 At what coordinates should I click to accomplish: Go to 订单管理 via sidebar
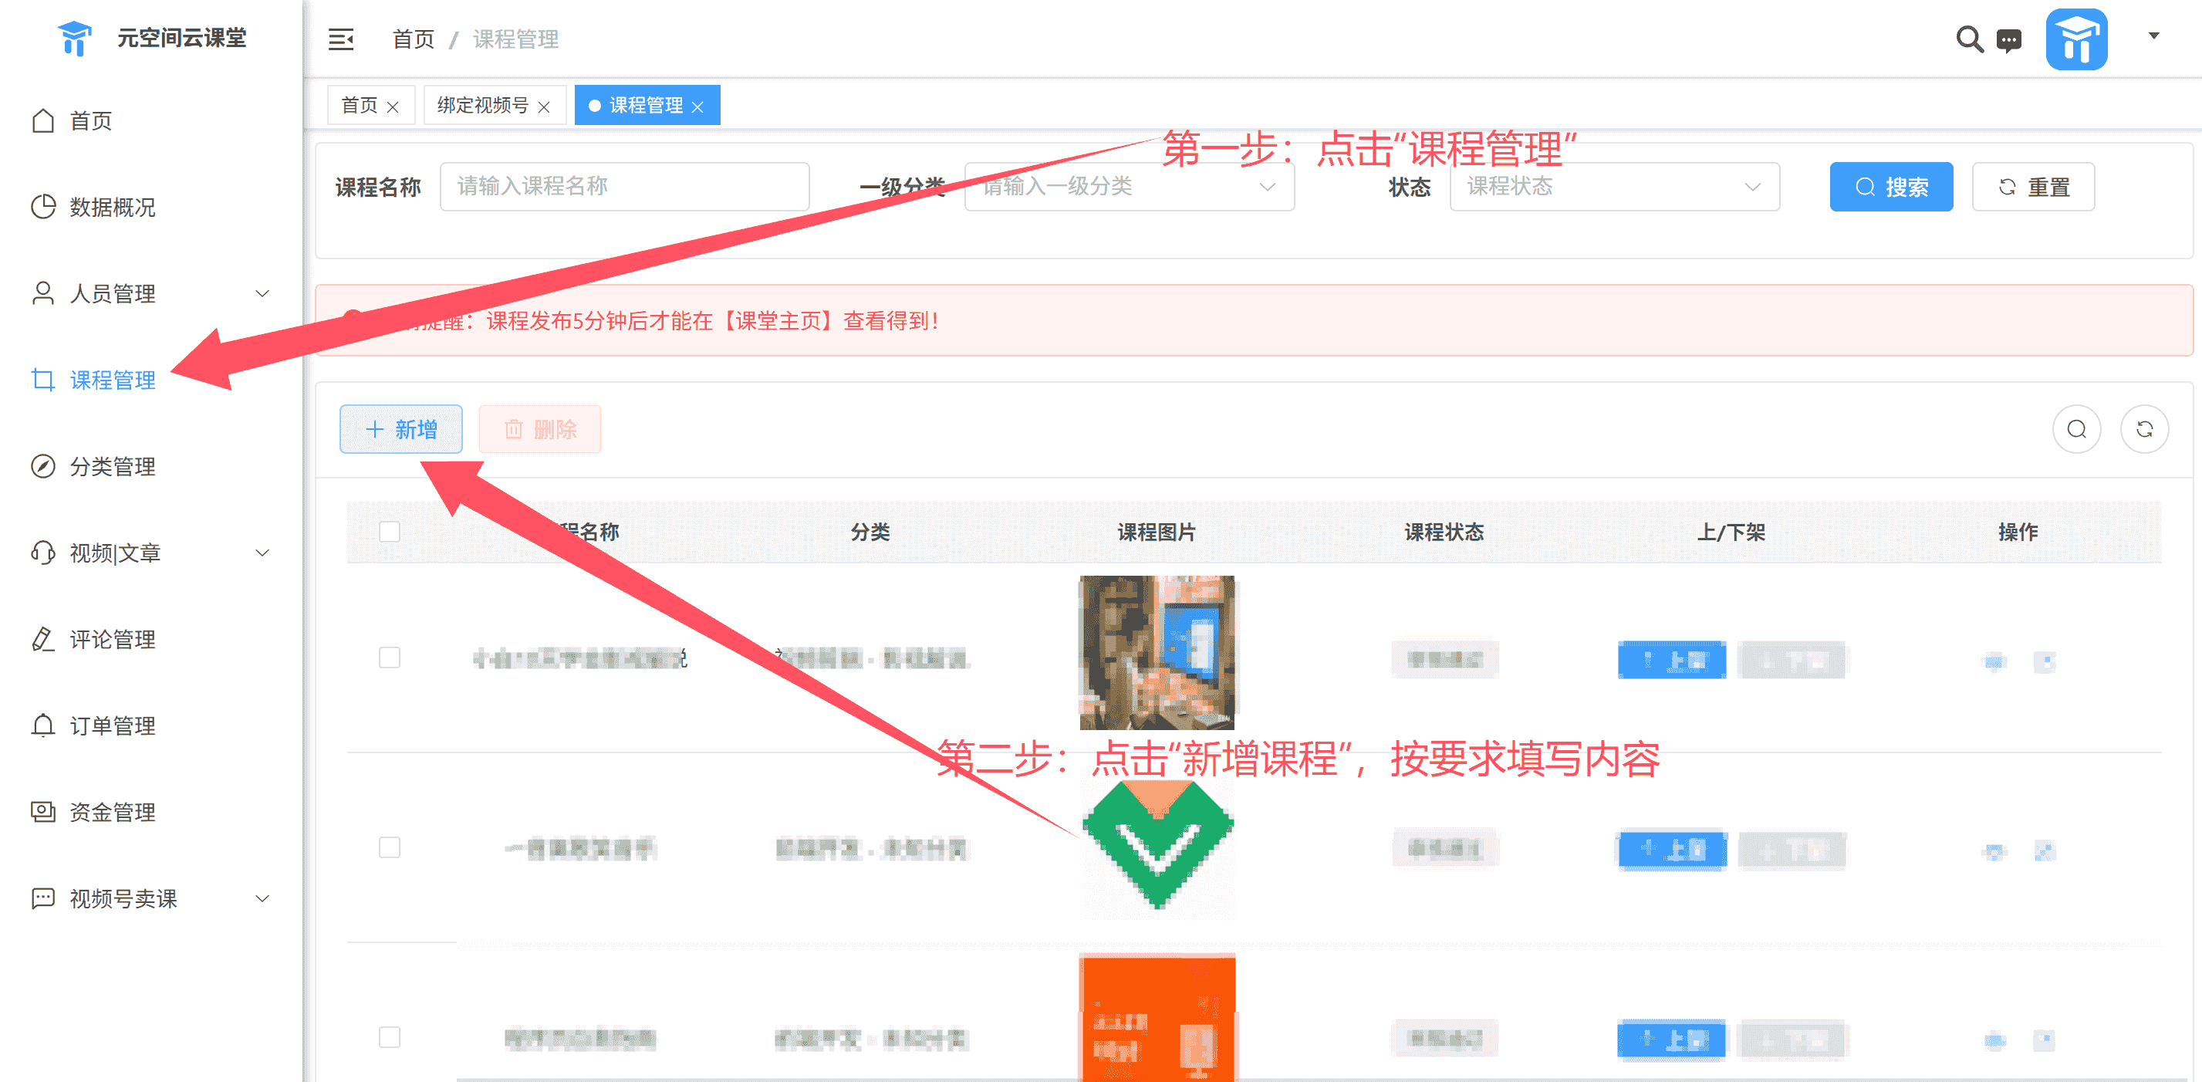point(112,725)
